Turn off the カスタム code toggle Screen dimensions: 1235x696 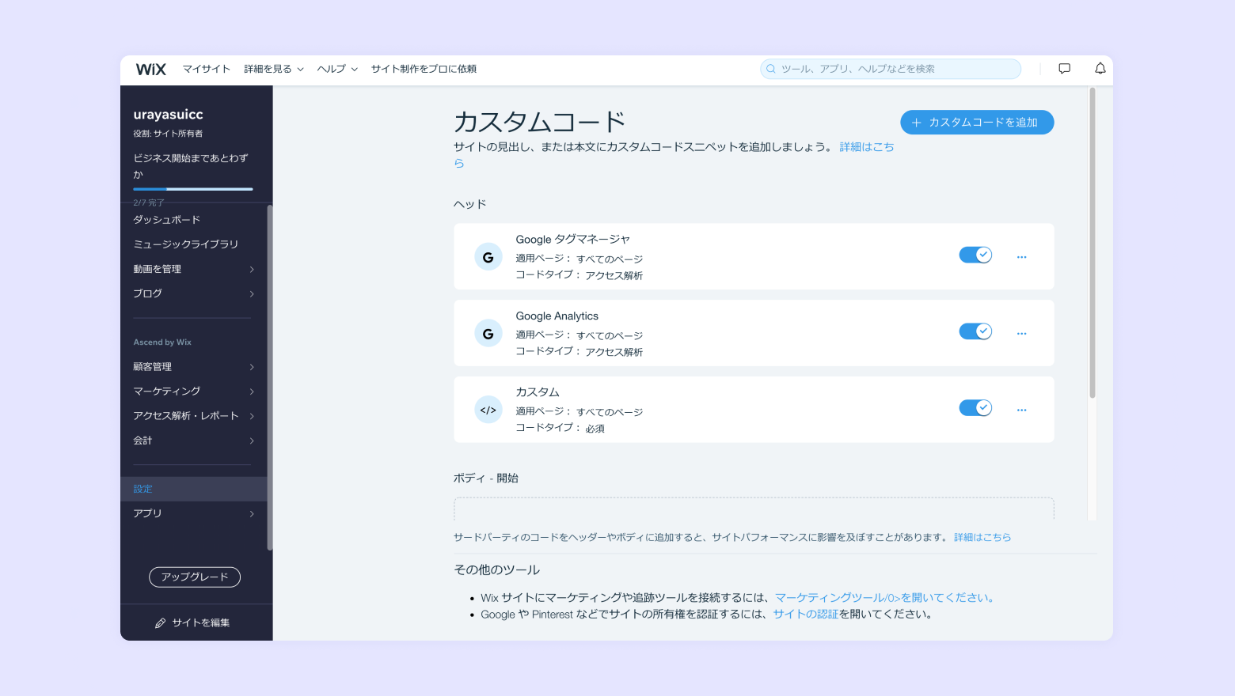(975, 408)
